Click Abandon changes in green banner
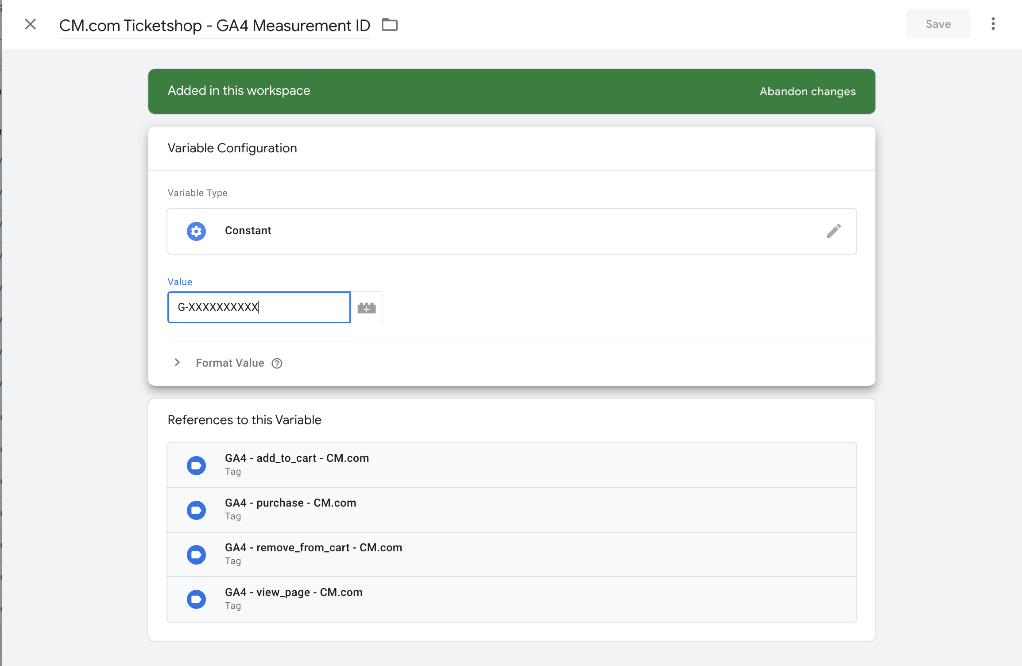This screenshot has height=666, width=1022. (x=807, y=91)
